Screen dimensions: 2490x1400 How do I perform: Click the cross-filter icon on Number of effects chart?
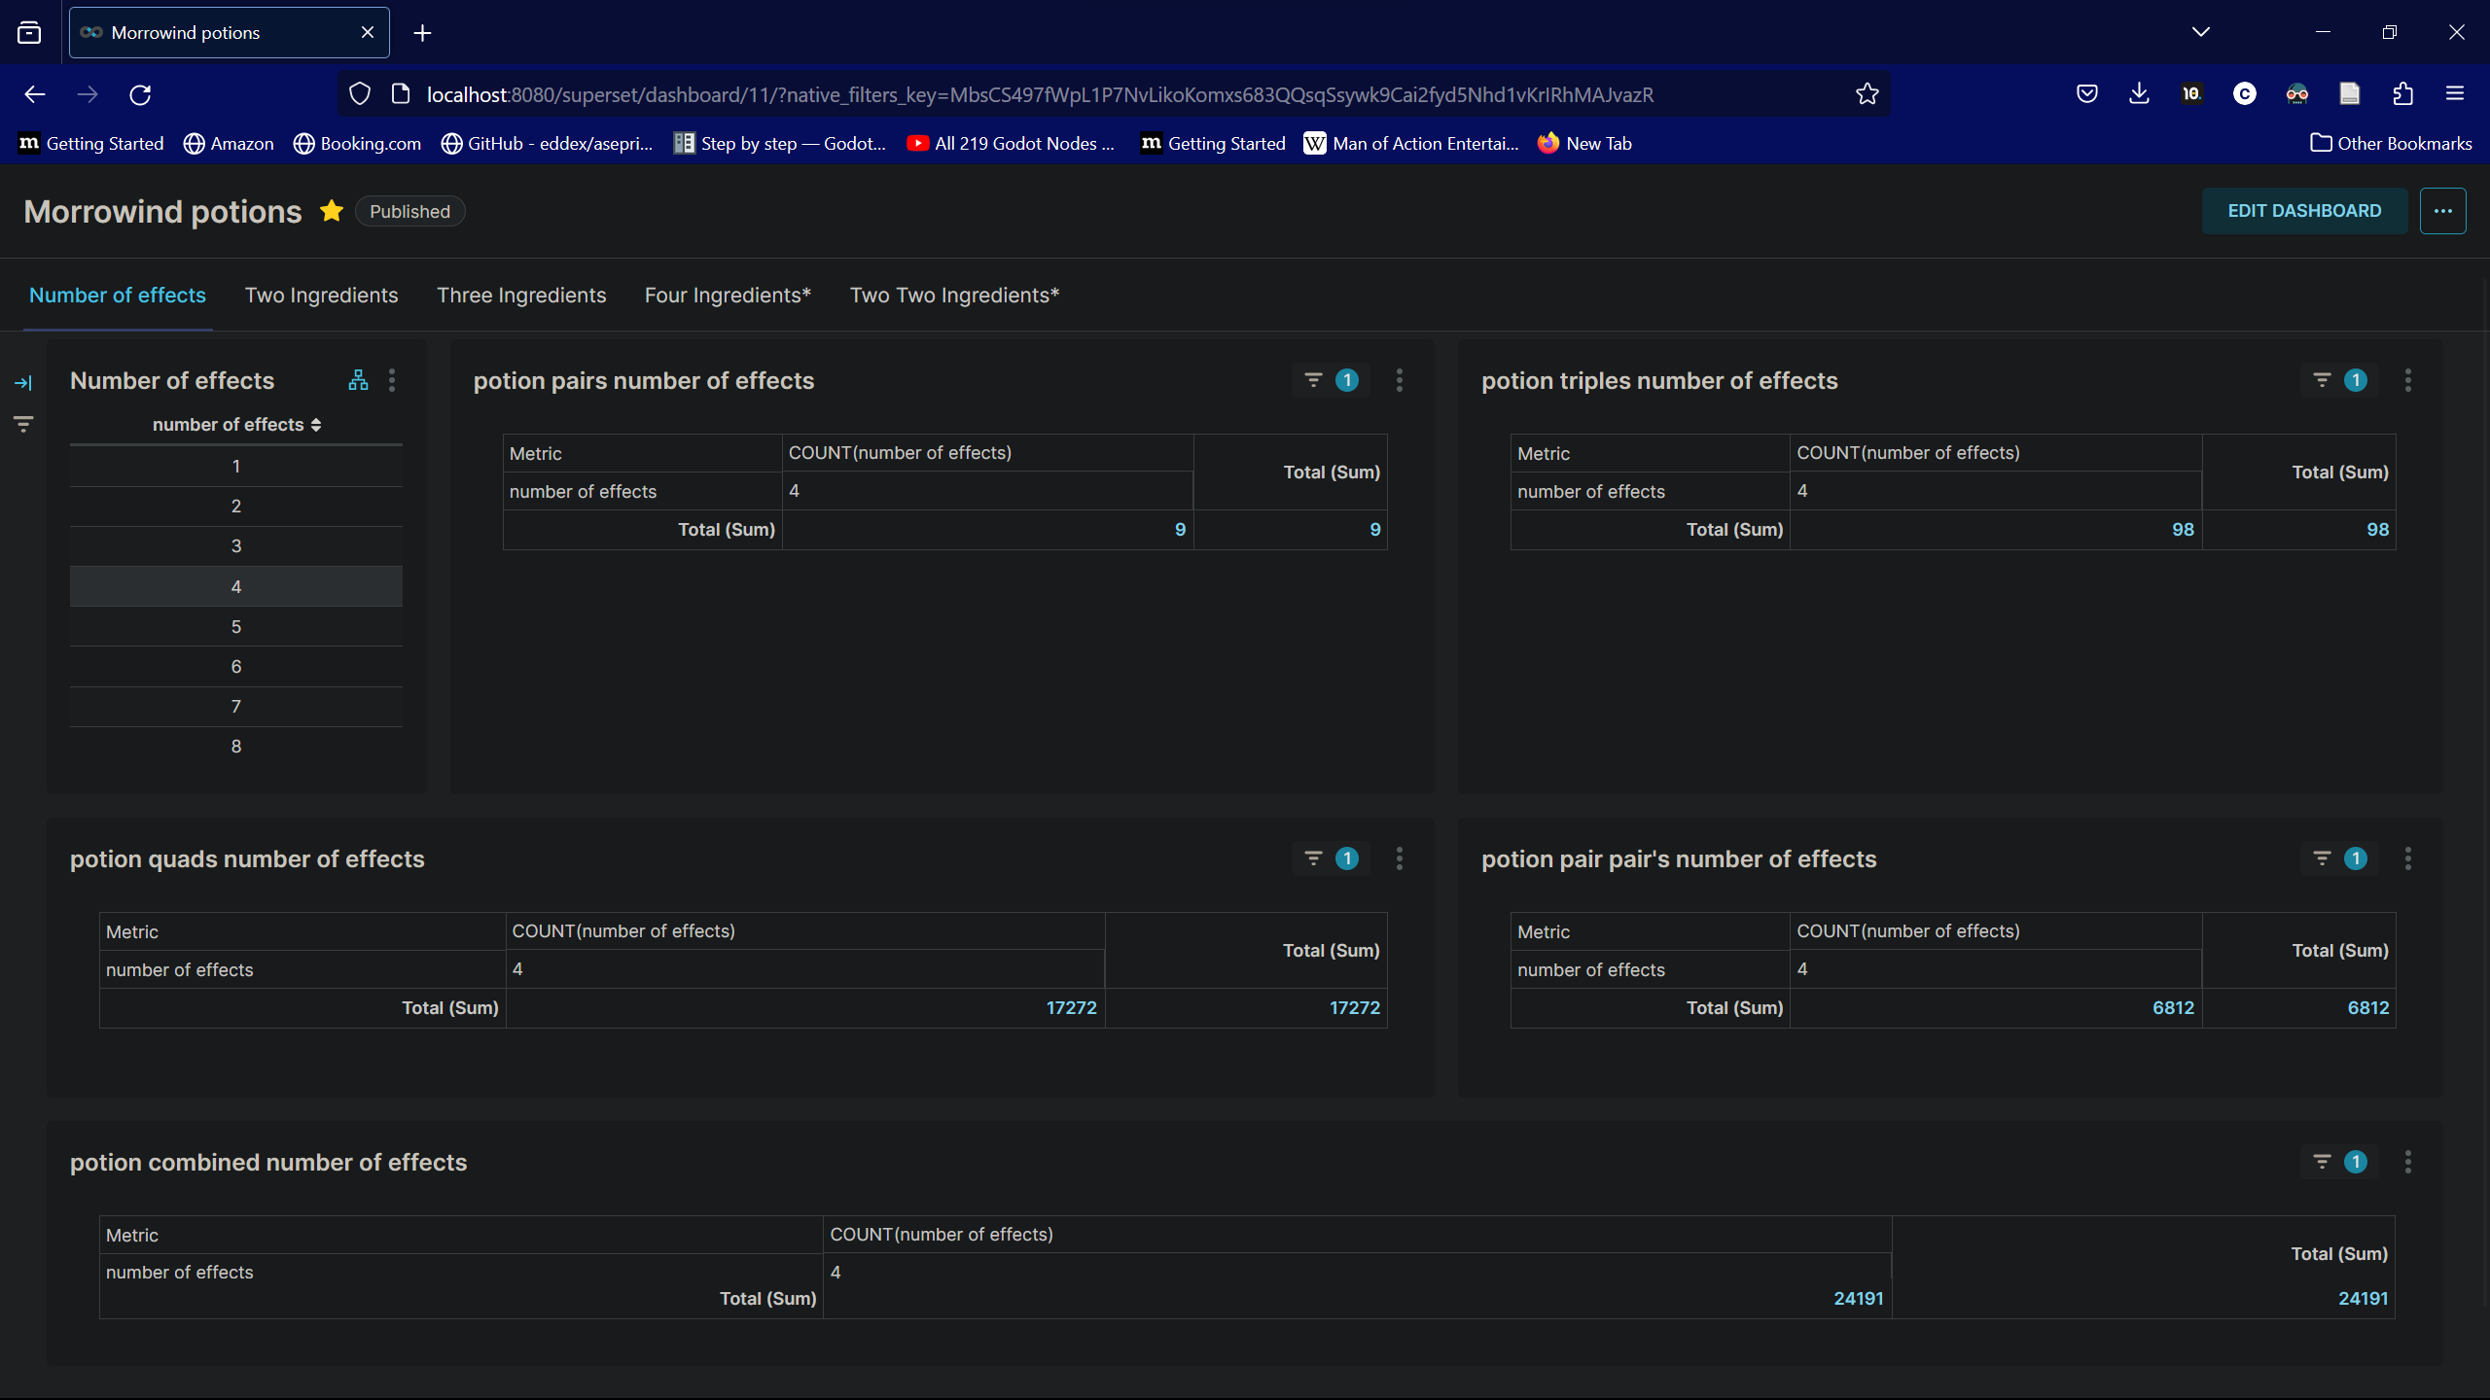tap(358, 380)
